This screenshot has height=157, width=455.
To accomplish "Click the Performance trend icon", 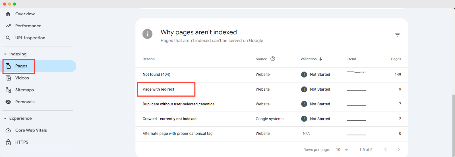I will tap(8, 26).
